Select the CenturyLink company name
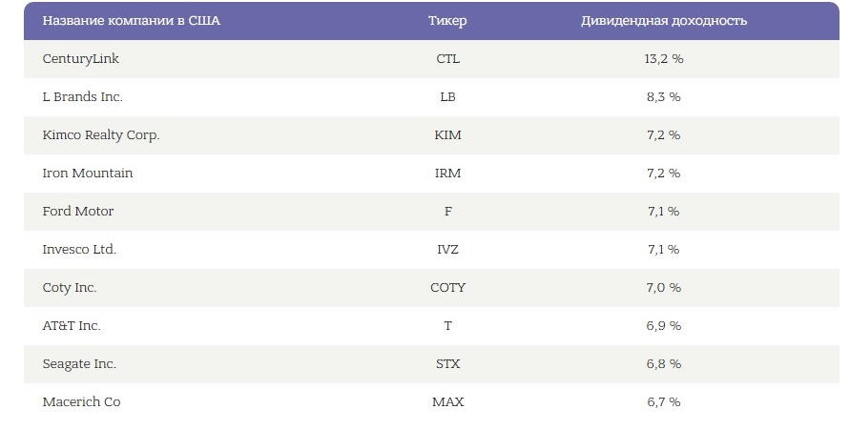 coord(81,59)
